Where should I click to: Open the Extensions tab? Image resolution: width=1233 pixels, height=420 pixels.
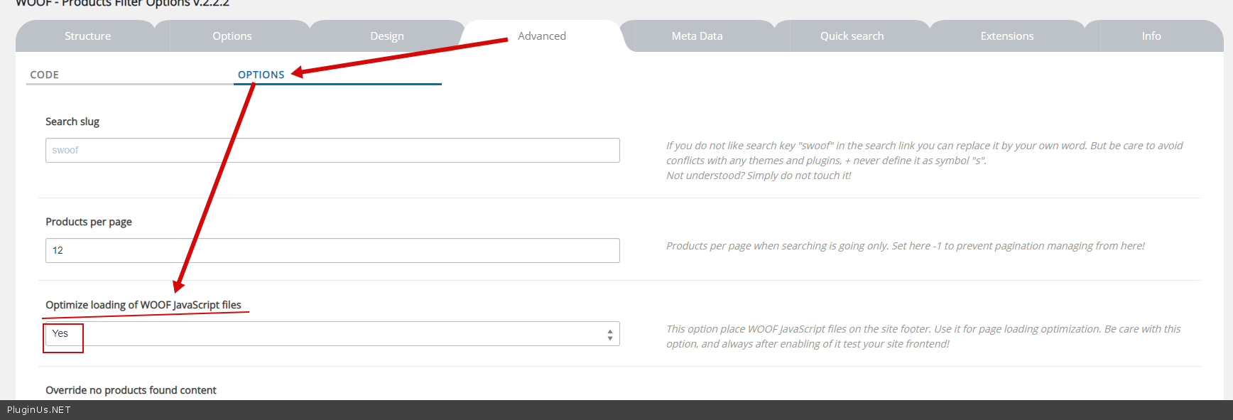pos(1006,36)
